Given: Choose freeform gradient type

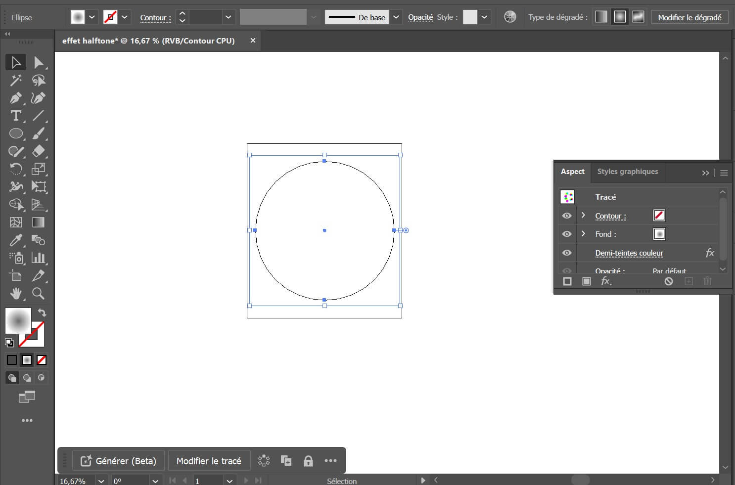Looking at the screenshot, I should point(639,17).
